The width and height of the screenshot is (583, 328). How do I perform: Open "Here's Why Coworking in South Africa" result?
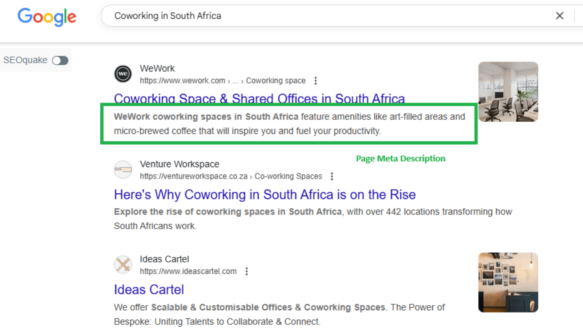click(x=265, y=195)
